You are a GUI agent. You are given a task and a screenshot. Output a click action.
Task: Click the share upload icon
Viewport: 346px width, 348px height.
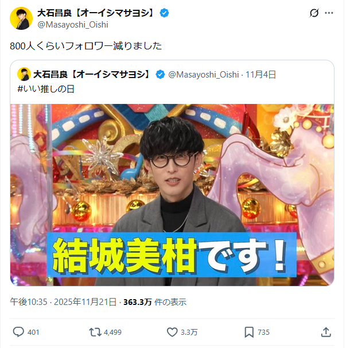click(x=326, y=332)
